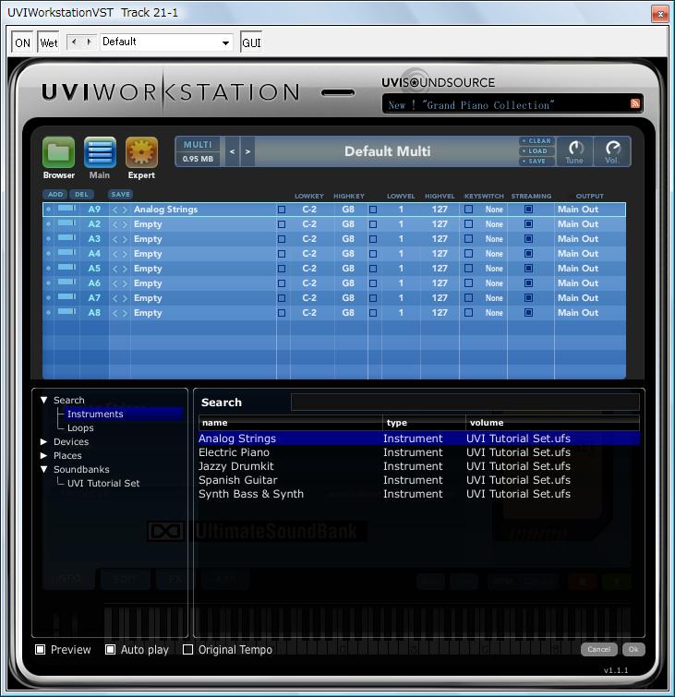Select Synth Bass & Synth in results

pos(419,494)
